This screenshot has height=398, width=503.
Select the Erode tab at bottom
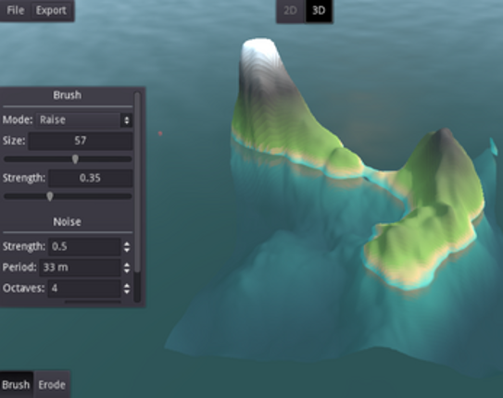tap(52, 384)
